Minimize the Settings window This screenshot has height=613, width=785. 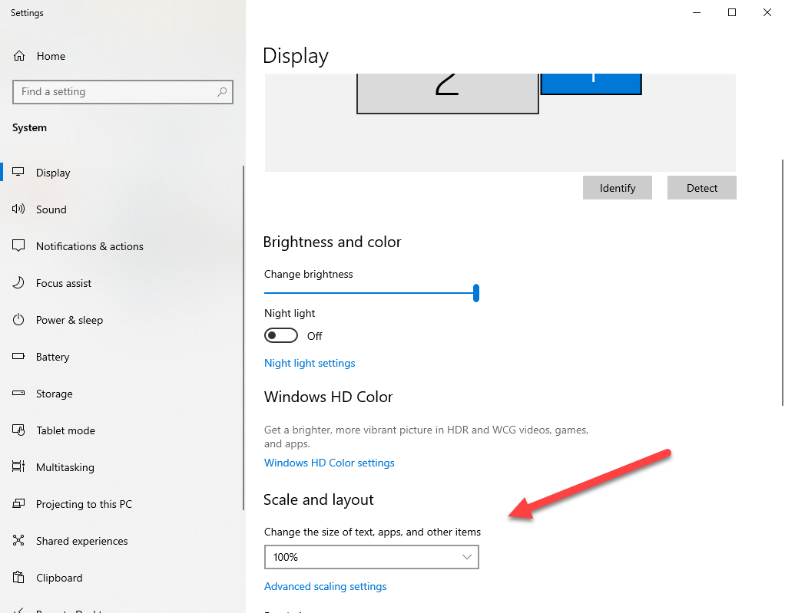(697, 12)
